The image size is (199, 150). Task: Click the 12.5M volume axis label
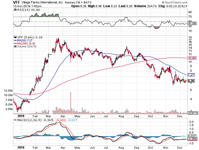tap(8, 91)
